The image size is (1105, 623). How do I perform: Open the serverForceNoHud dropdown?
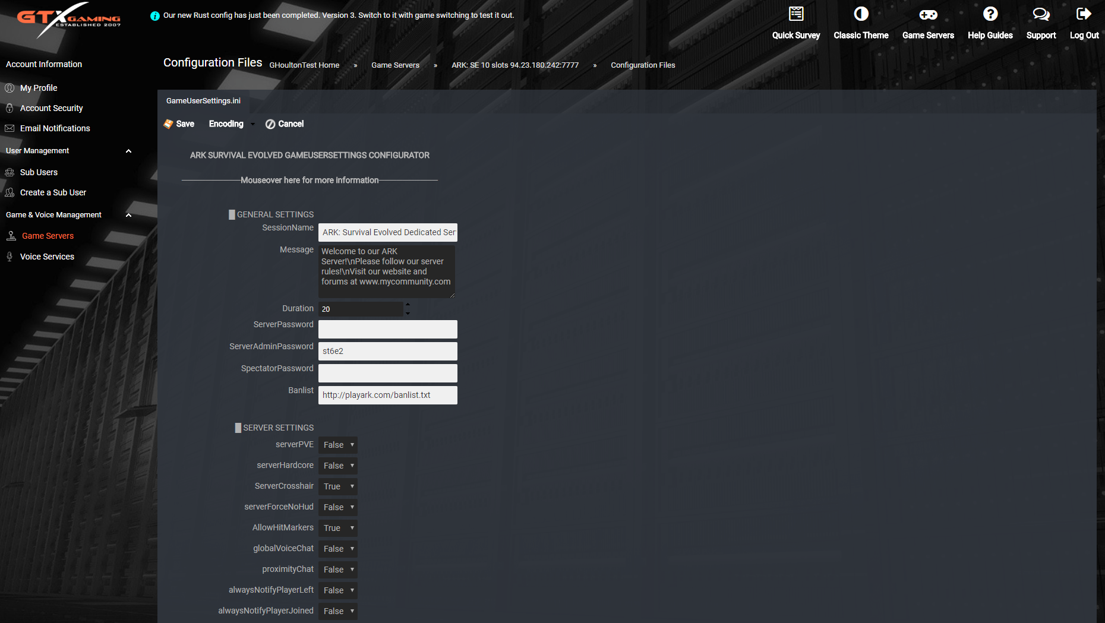pyautogui.click(x=338, y=507)
